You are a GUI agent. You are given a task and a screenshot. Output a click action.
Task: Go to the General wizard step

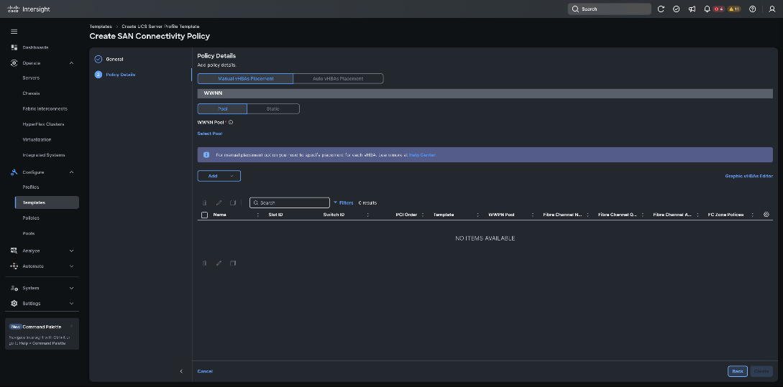click(114, 60)
